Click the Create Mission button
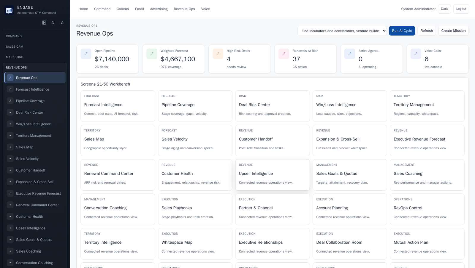Viewport: 475px width, 268px height. [453, 31]
